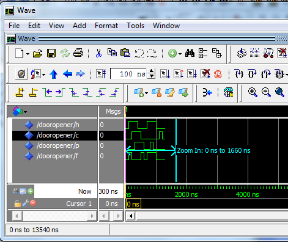Click the Open folder icon
The image size is (288, 242).
point(38,54)
